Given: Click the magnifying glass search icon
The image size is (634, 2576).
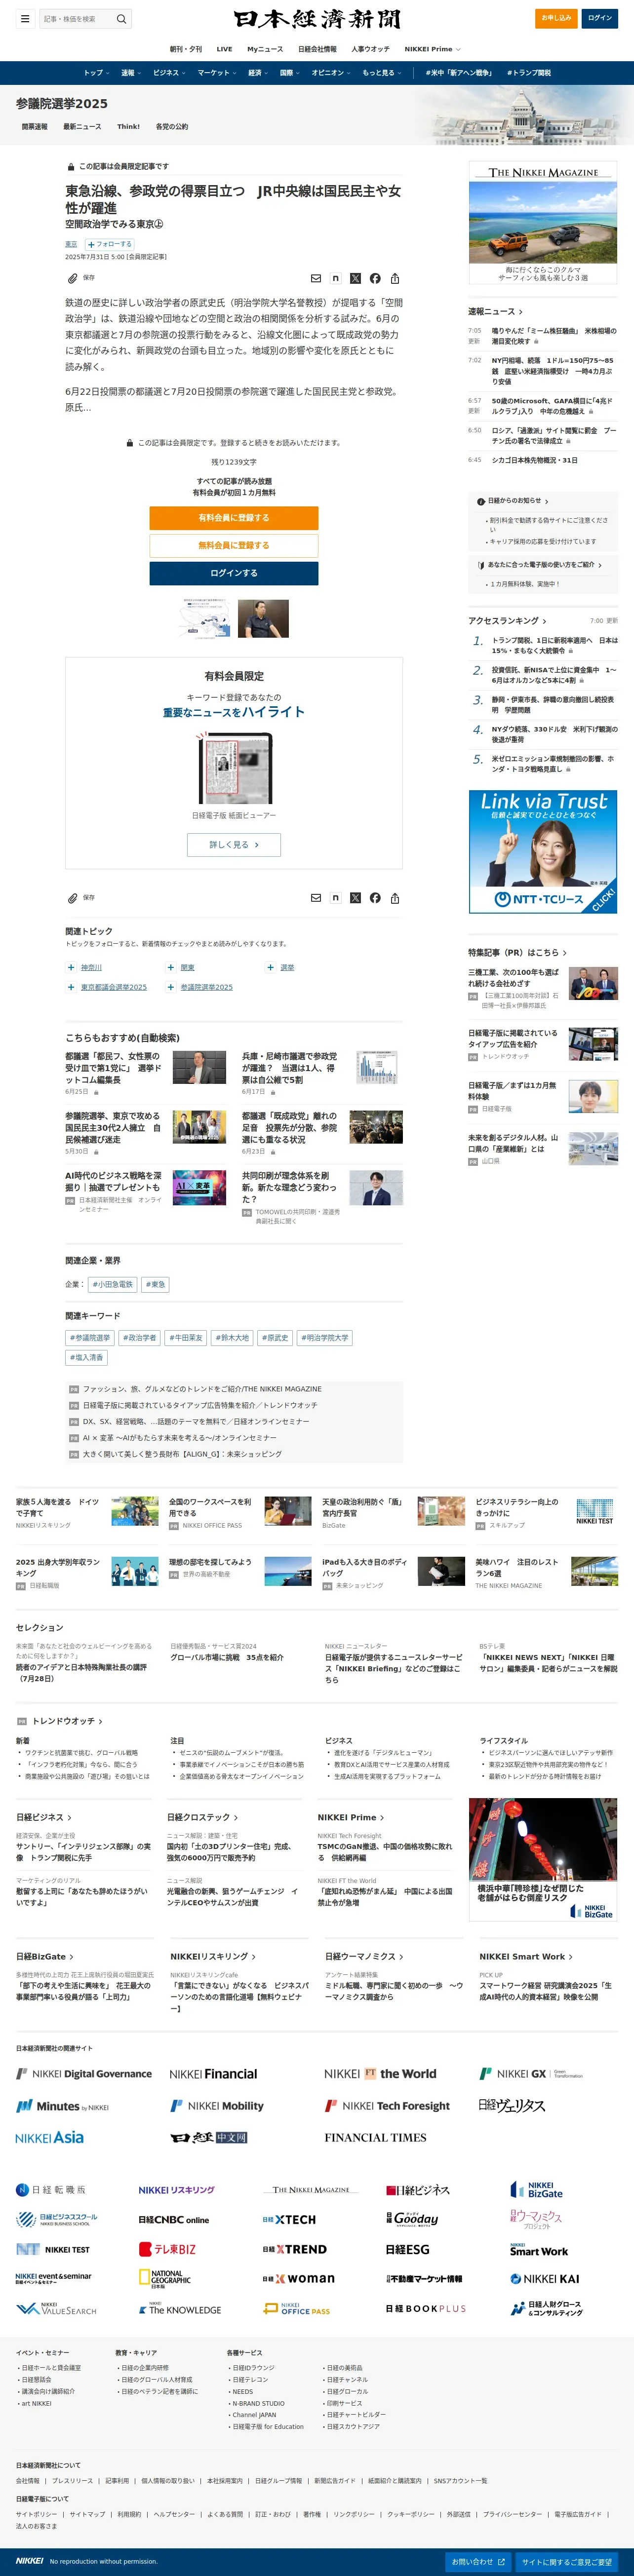Looking at the screenshot, I should (121, 18).
